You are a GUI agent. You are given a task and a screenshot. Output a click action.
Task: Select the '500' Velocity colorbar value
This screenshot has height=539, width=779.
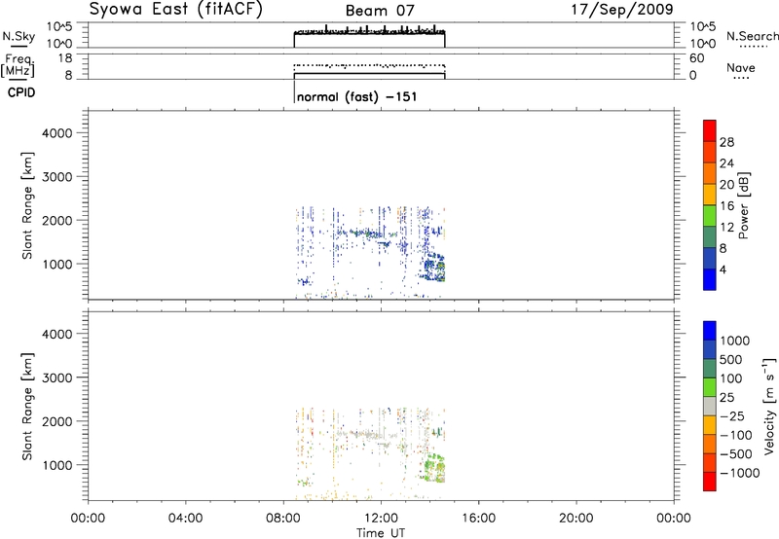click(x=731, y=360)
